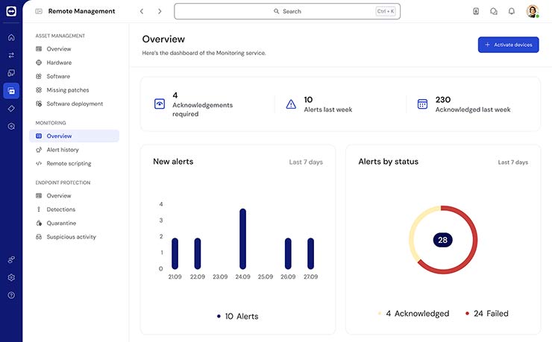The height and width of the screenshot is (342, 552).
Task: Select Alert history under Monitoring
Action: click(63, 150)
